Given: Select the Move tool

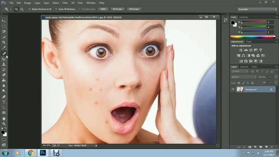Looking at the screenshot, I should point(4,21).
